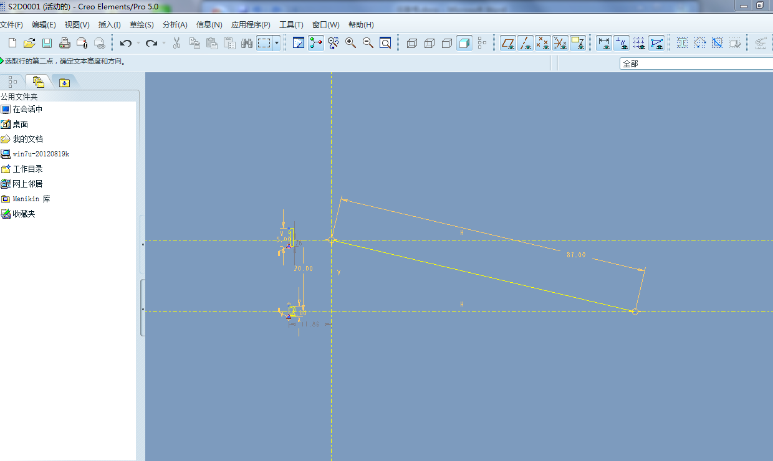
Task: Click the Zoom in magnifier
Action: [351, 43]
